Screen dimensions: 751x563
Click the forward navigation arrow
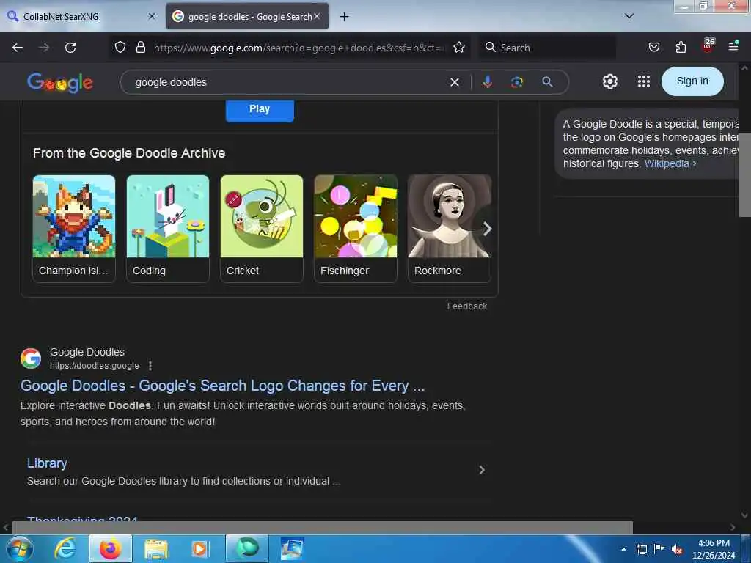(x=44, y=48)
